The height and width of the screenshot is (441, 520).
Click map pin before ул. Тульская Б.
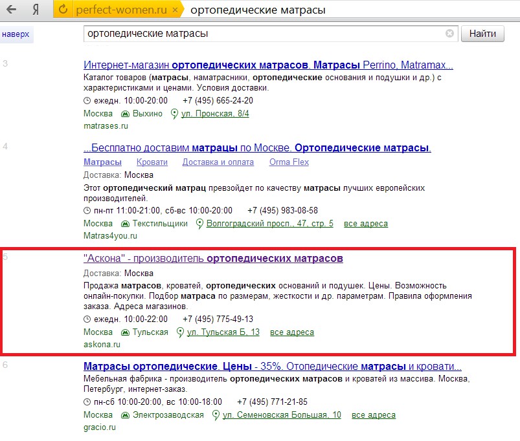(x=180, y=332)
